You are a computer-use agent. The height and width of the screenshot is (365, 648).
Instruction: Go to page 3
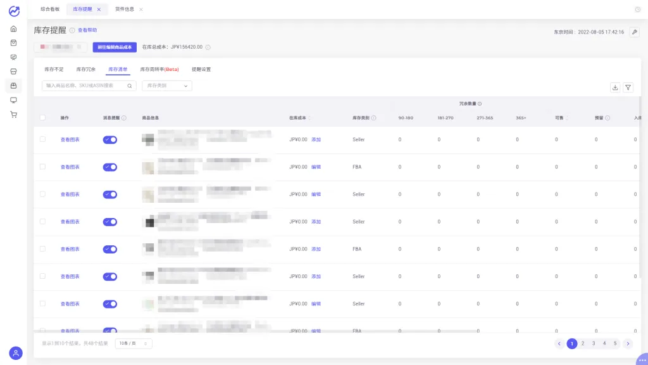(594, 343)
